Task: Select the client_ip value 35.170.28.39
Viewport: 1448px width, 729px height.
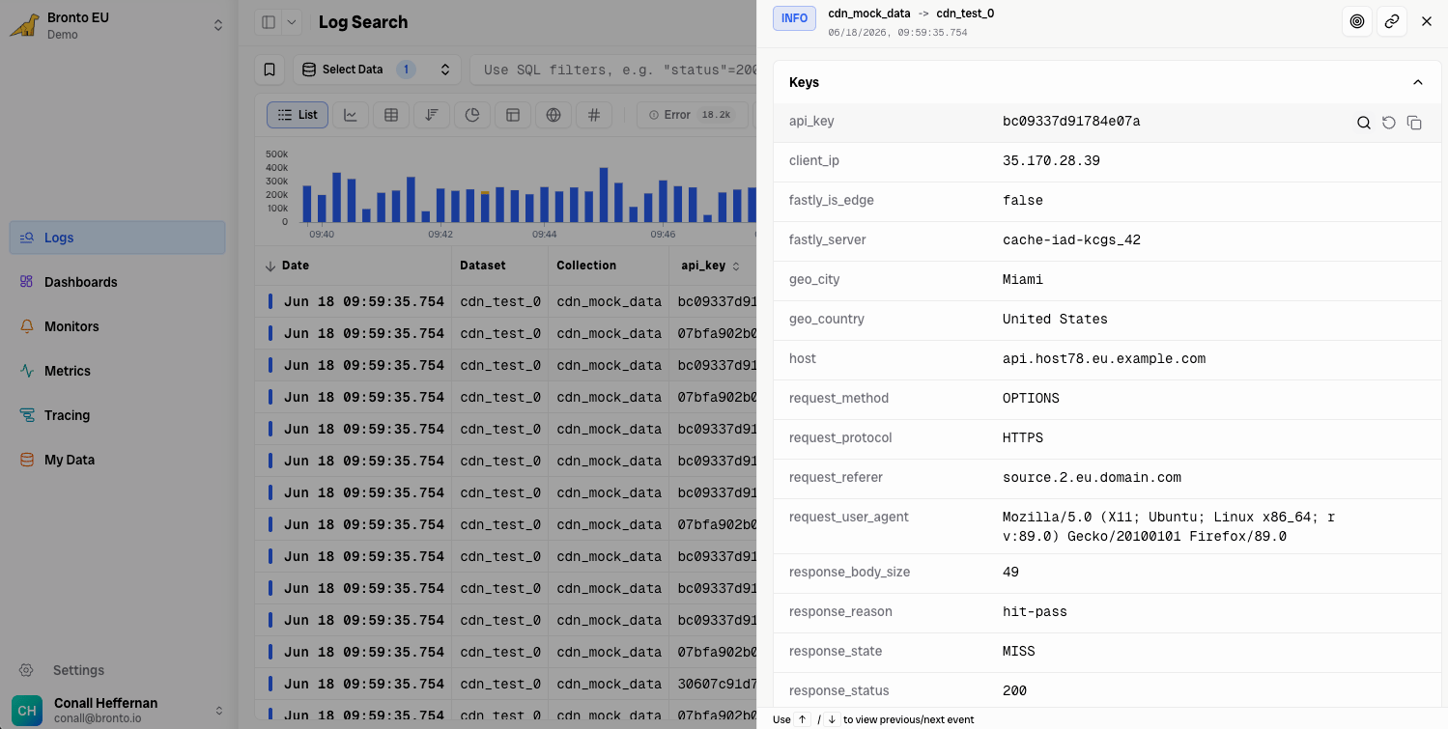Action: pos(1051,161)
